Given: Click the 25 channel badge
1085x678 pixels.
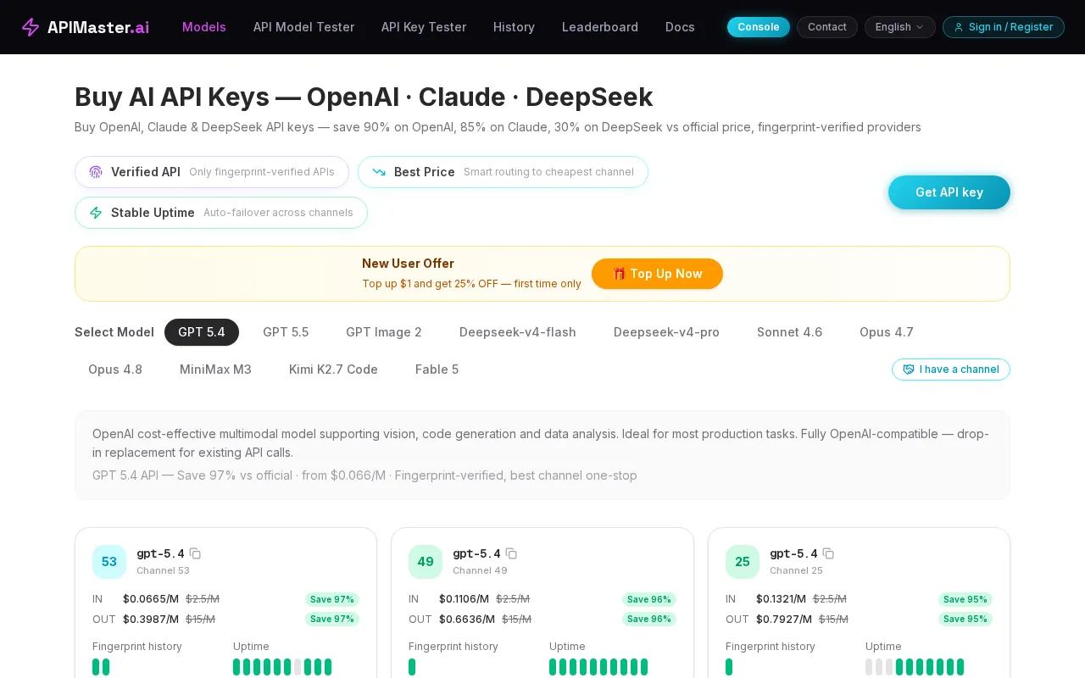Looking at the screenshot, I should click(x=743, y=562).
